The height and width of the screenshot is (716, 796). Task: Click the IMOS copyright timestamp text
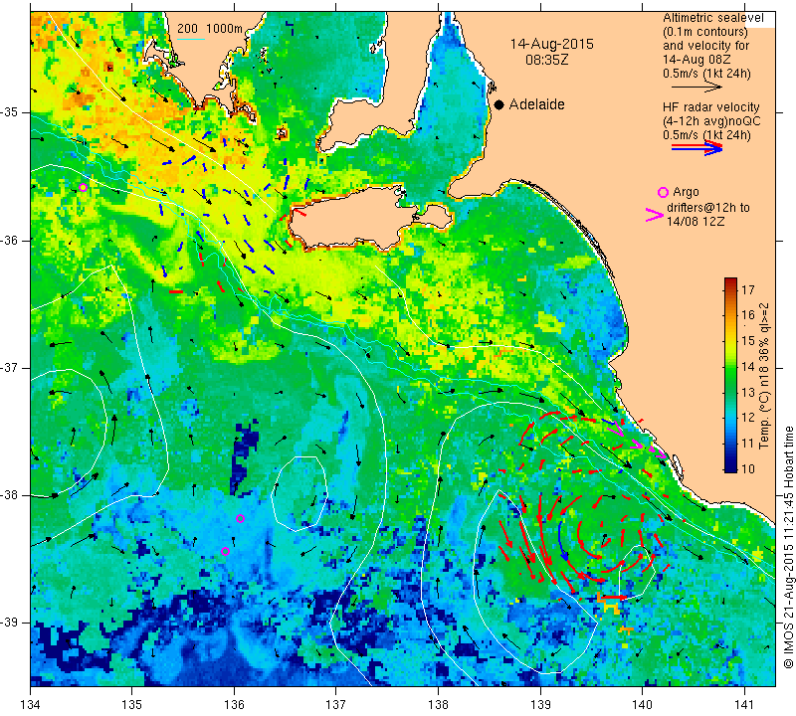tap(788, 546)
